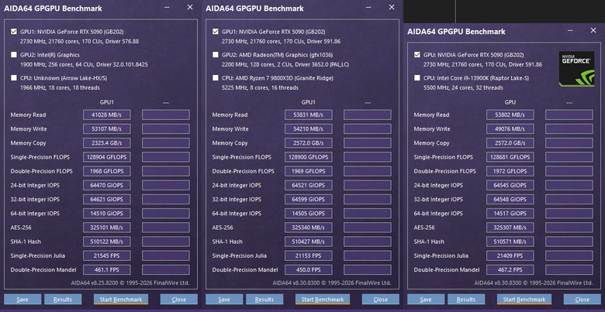The image size is (605, 312).
Task: Minimize the right AIDA64 benchmark window
Action: click(x=570, y=30)
